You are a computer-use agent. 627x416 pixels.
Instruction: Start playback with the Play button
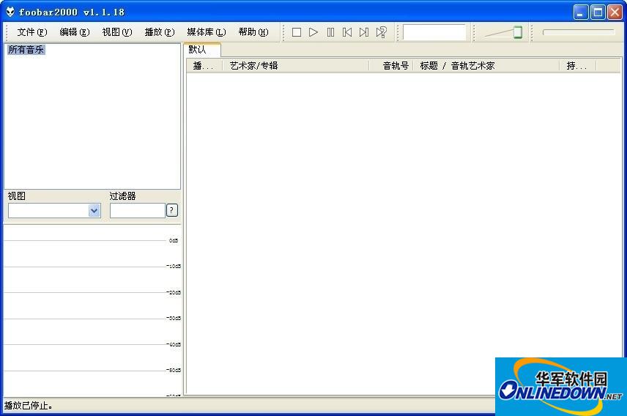[313, 32]
